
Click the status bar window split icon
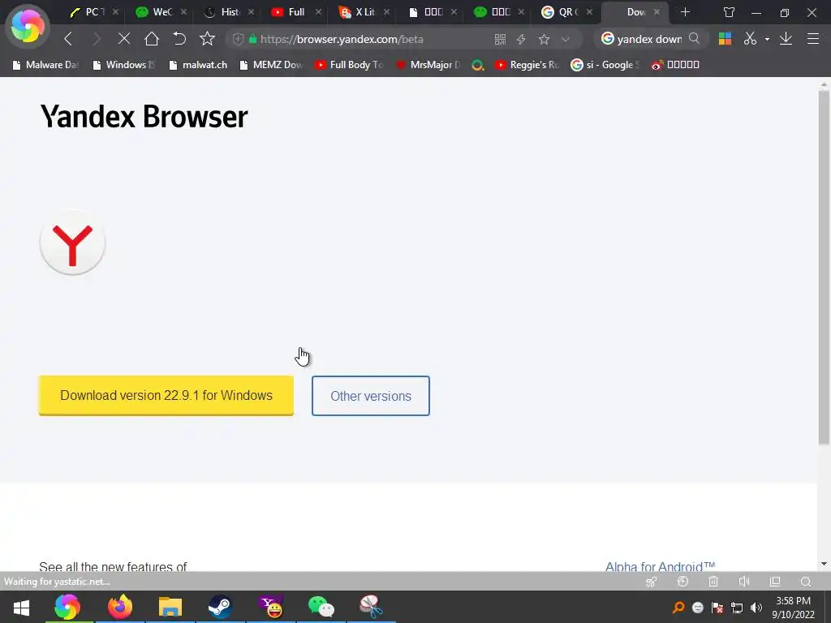coord(775,582)
